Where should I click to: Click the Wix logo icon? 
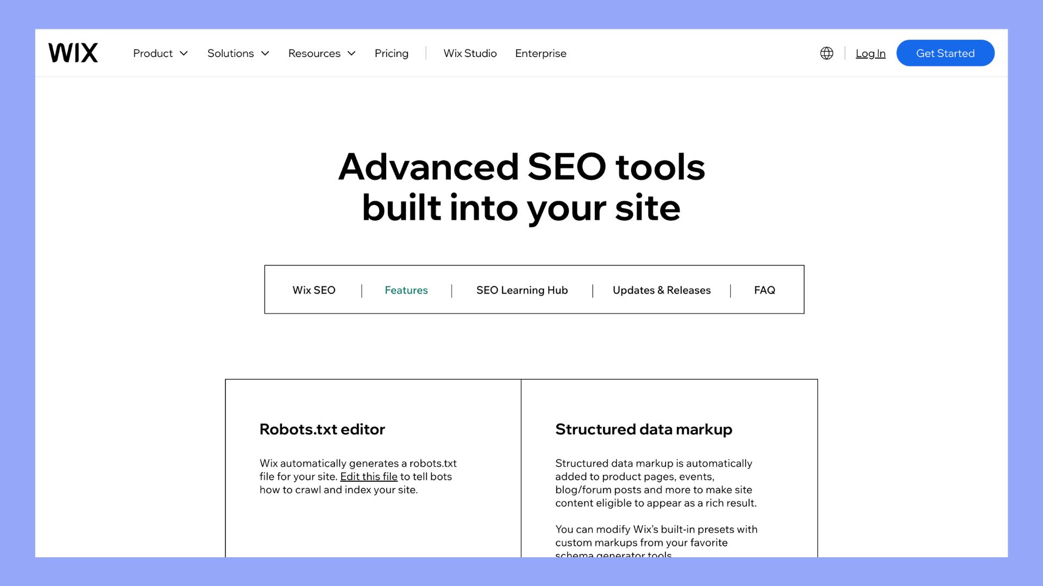pyautogui.click(x=72, y=52)
